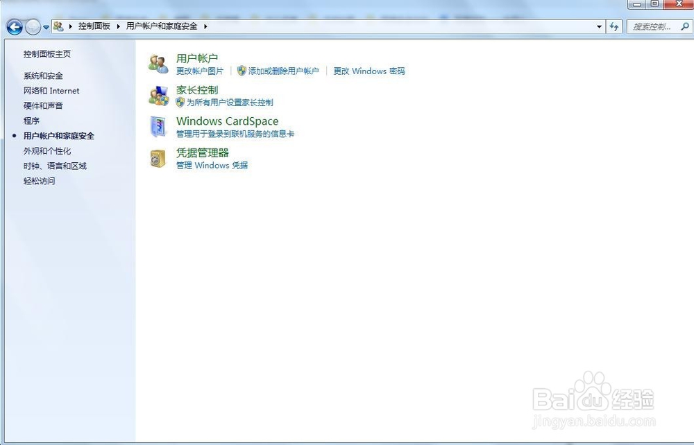Screen dimensions: 694x445
Task: Click the 凭据管理器 safe icon
Action: (158, 157)
